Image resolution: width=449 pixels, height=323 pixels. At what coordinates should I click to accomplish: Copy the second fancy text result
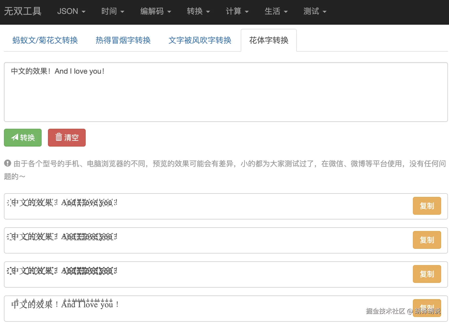[x=427, y=240]
